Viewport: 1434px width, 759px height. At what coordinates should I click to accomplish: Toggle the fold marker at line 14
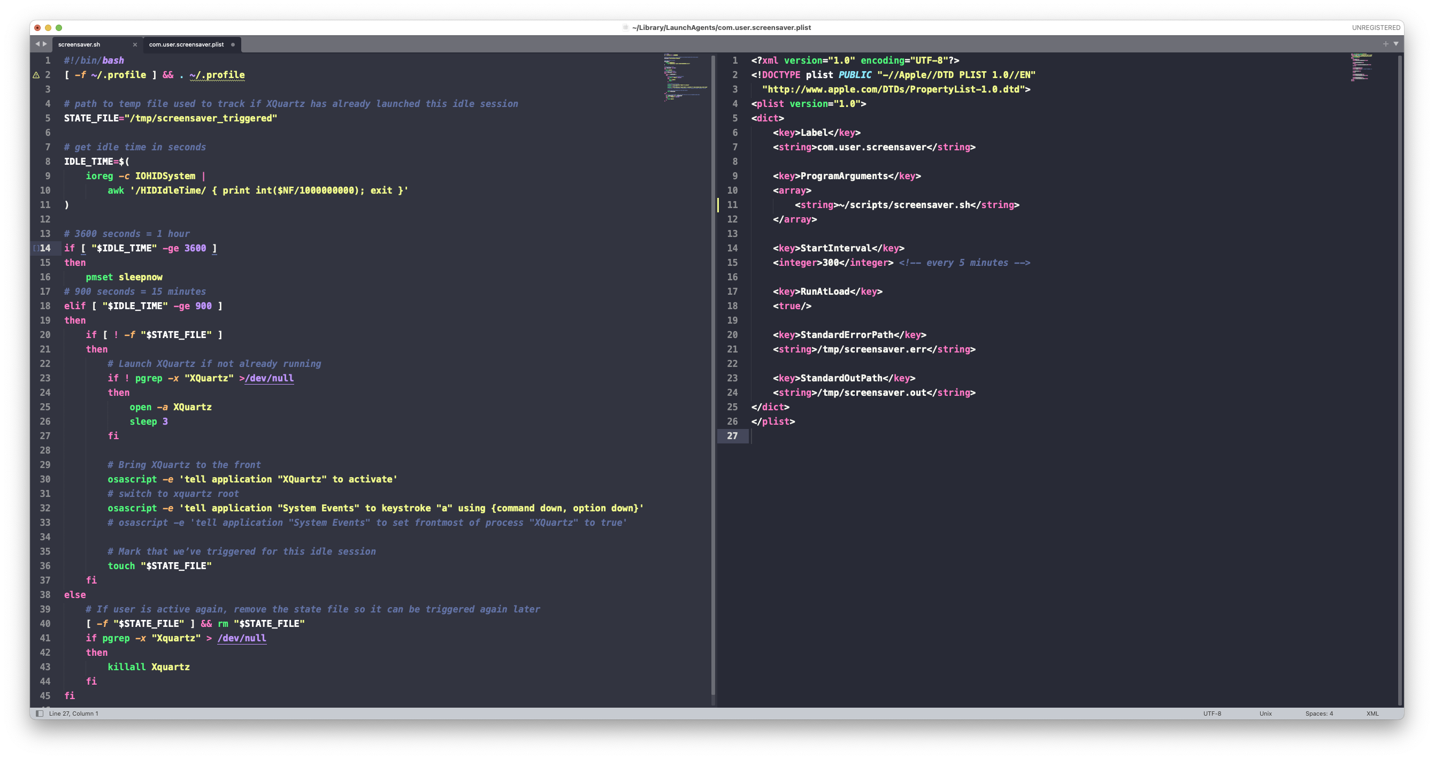click(36, 248)
